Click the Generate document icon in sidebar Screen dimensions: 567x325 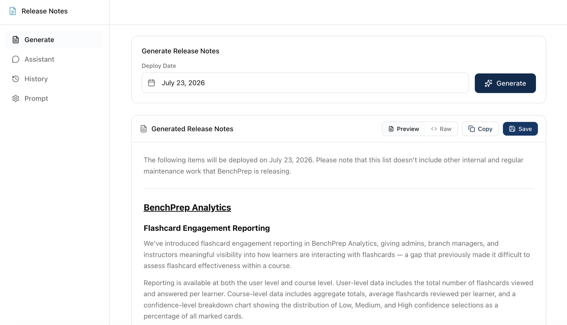pyautogui.click(x=16, y=40)
